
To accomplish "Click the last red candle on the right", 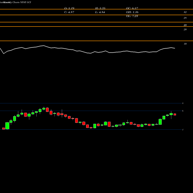I will click(x=175, y=114).
